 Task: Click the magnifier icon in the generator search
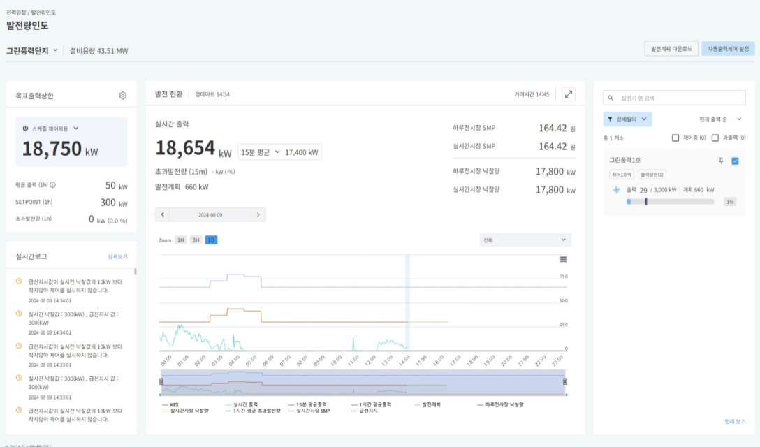pyautogui.click(x=611, y=98)
